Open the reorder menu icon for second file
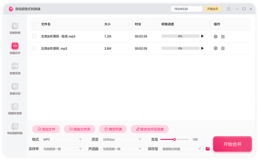Viewport: 259px width, 160px height. [x=223, y=48]
